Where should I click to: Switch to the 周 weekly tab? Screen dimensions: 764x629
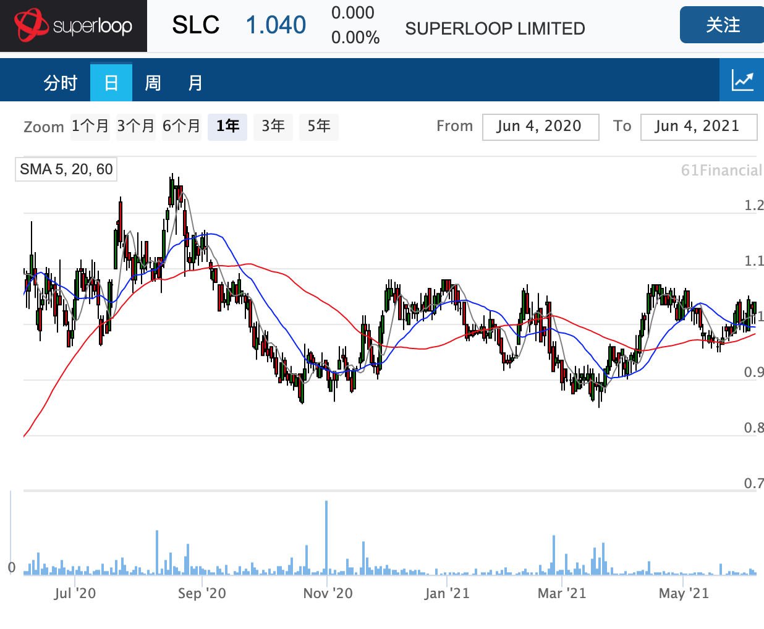[153, 83]
